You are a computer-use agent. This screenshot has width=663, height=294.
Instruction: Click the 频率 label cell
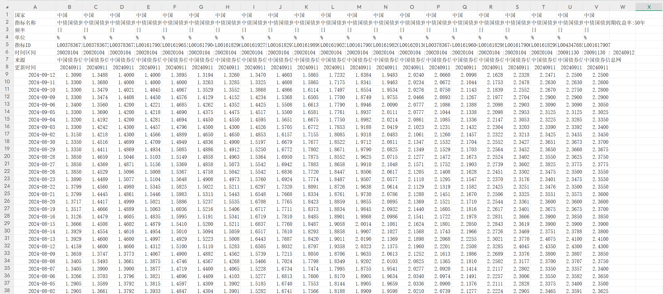(35, 30)
